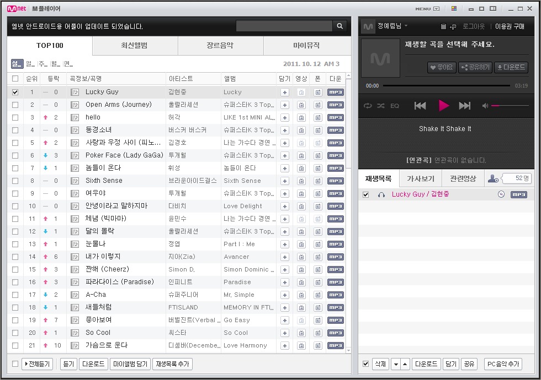Click the 이용권 구매 link
541x380 pixels.
coord(510,26)
